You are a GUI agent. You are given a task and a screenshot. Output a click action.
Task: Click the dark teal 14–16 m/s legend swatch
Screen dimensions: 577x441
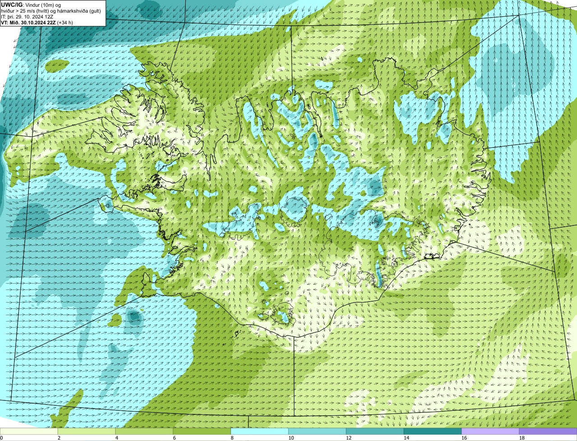pos(433,431)
